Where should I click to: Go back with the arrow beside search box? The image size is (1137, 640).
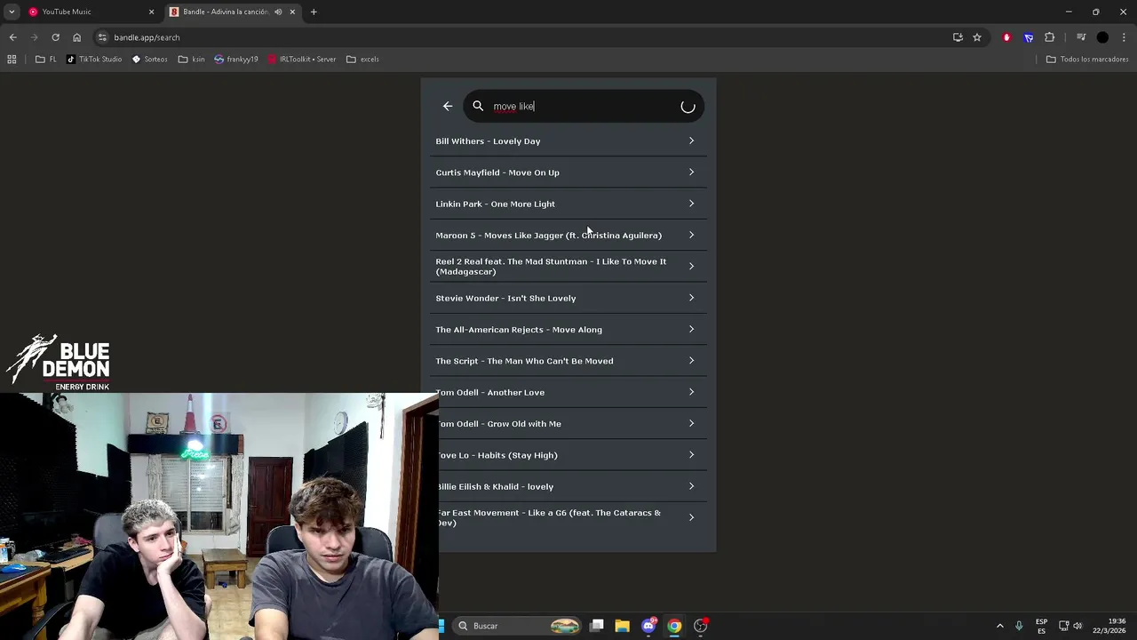[448, 107]
